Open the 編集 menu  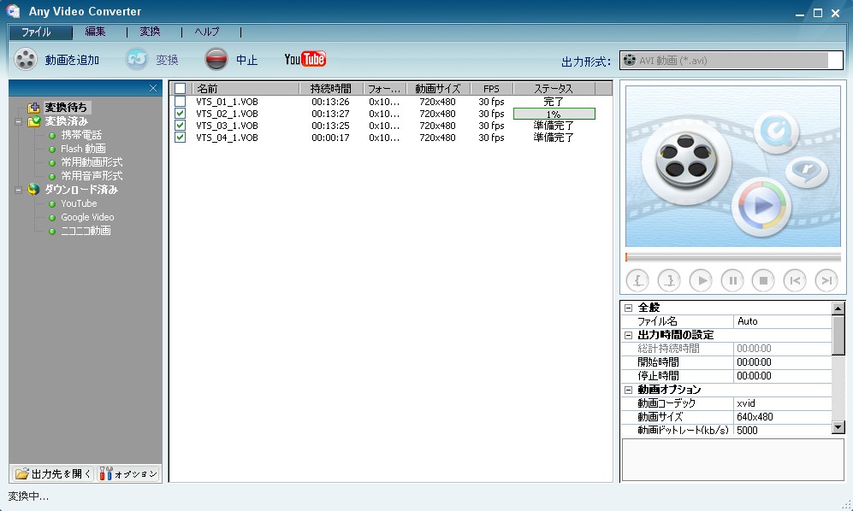click(95, 32)
